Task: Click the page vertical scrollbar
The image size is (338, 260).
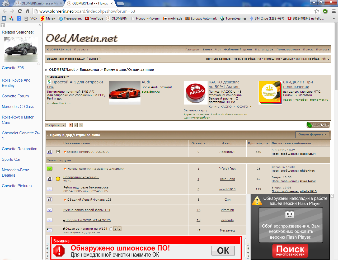Action: (x=336, y=132)
